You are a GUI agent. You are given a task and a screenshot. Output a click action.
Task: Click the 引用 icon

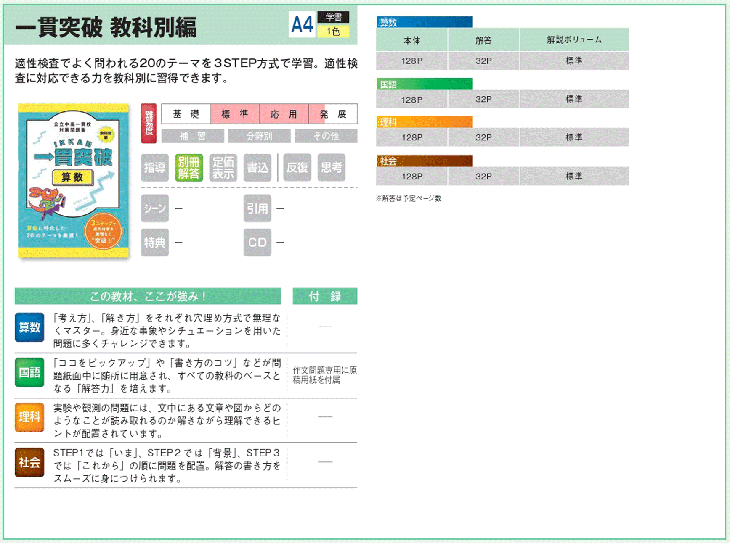point(257,208)
